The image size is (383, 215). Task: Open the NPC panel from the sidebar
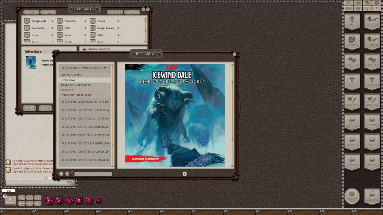(352, 82)
